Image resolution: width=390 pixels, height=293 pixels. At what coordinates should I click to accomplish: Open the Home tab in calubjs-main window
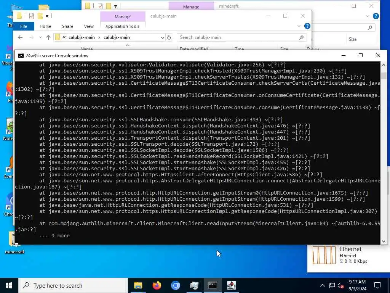[45, 26]
